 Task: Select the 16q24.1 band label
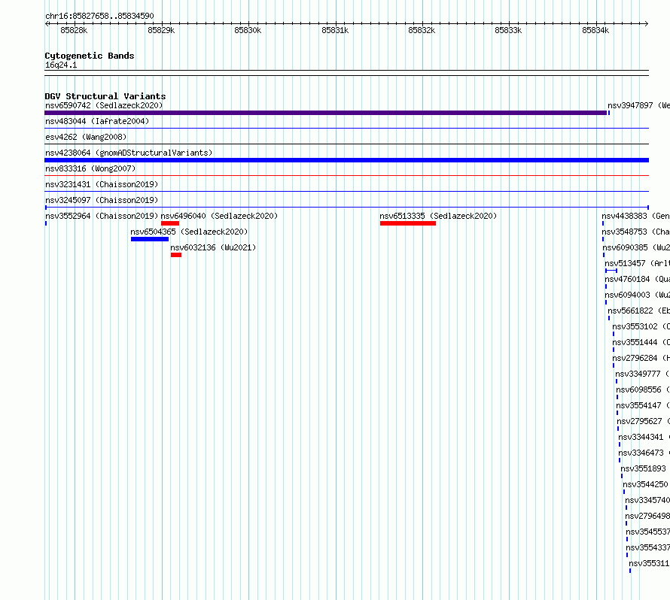(61, 65)
